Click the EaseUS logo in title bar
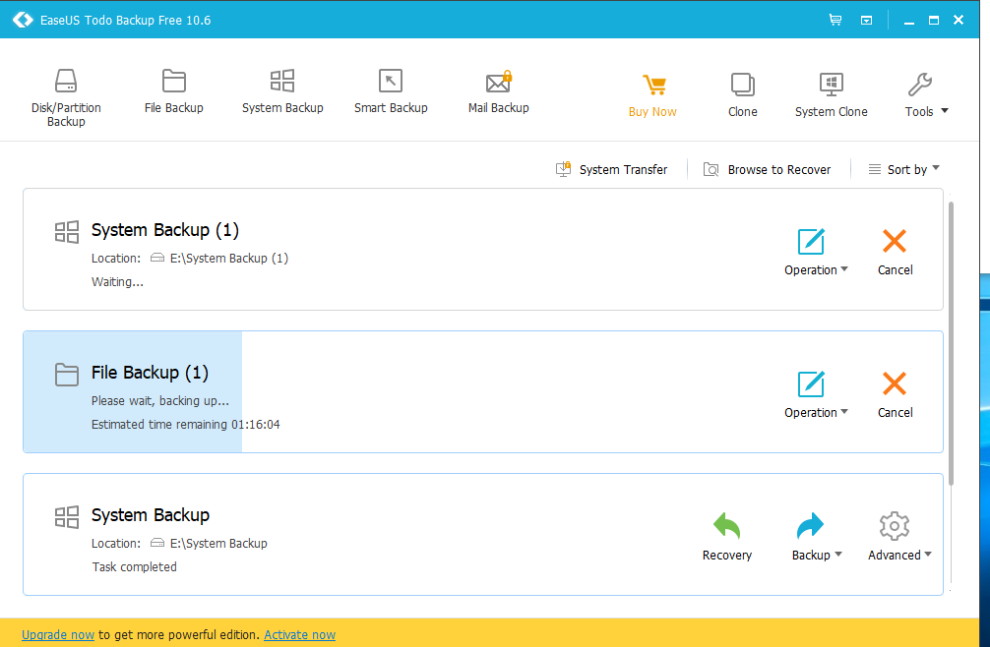Screen dimensions: 990x647 (23, 21)
